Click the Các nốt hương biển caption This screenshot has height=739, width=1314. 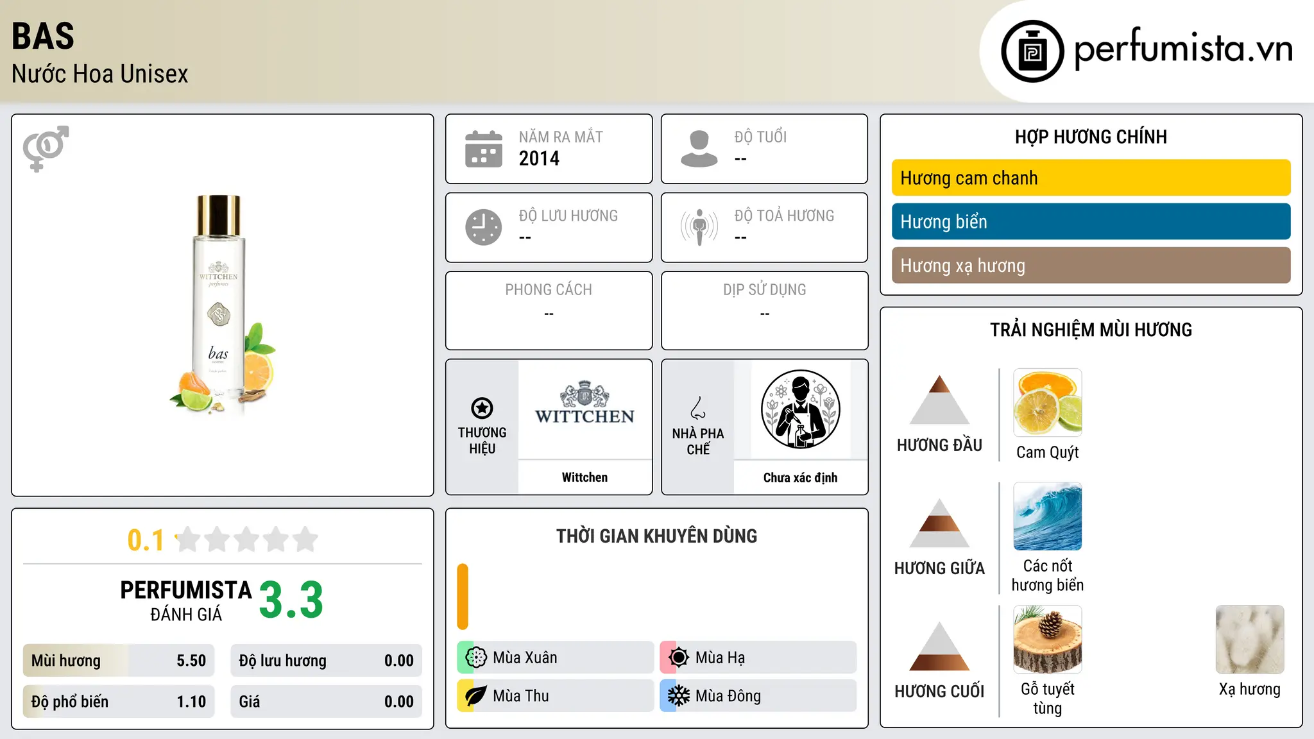click(1047, 575)
